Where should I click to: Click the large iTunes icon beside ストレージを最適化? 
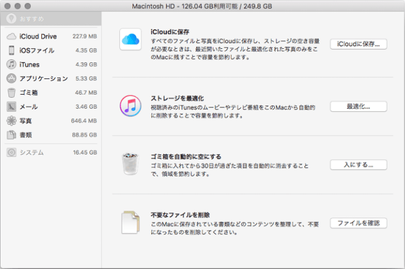click(130, 106)
